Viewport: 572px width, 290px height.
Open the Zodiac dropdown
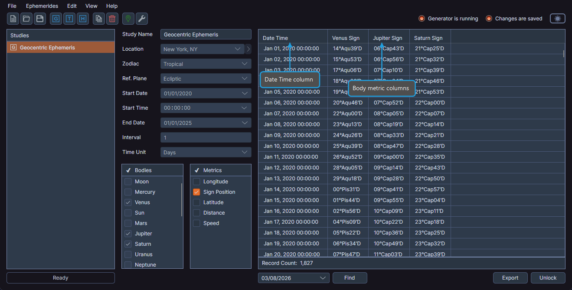(x=206, y=63)
